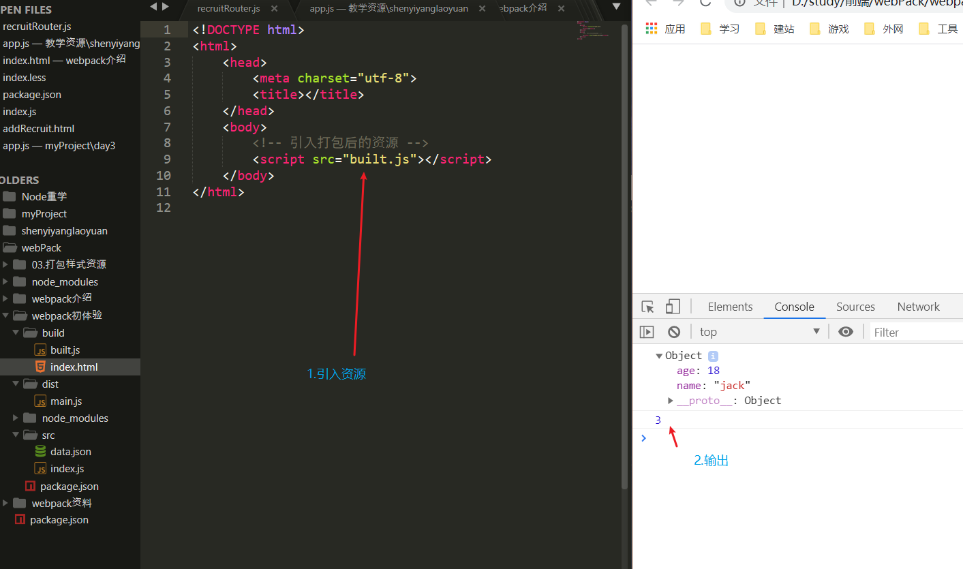The width and height of the screenshot is (963, 569).
Task: Select the Console tab in DevTools
Action: coord(794,307)
